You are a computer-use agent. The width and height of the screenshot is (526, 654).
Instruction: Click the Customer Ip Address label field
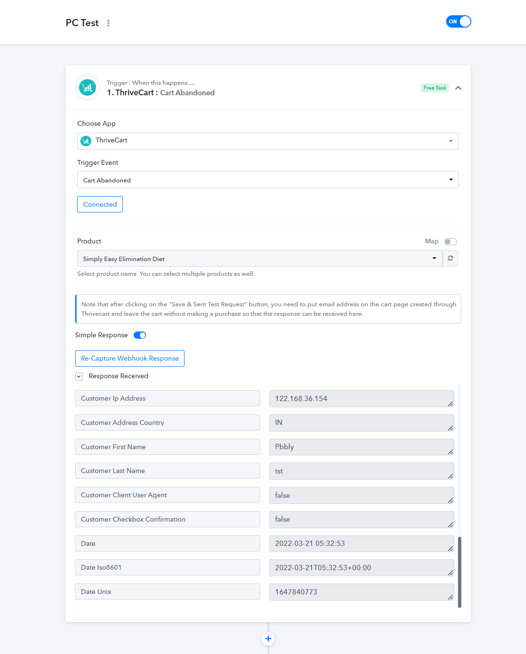point(167,398)
